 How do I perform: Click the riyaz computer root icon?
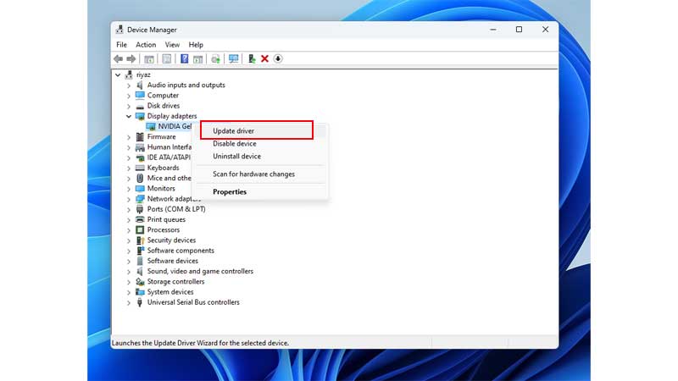(129, 75)
